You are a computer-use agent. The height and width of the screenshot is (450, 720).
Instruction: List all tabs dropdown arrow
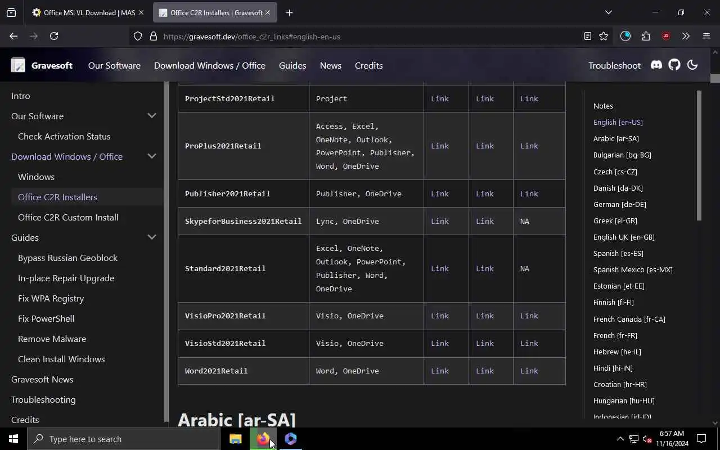click(x=608, y=12)
